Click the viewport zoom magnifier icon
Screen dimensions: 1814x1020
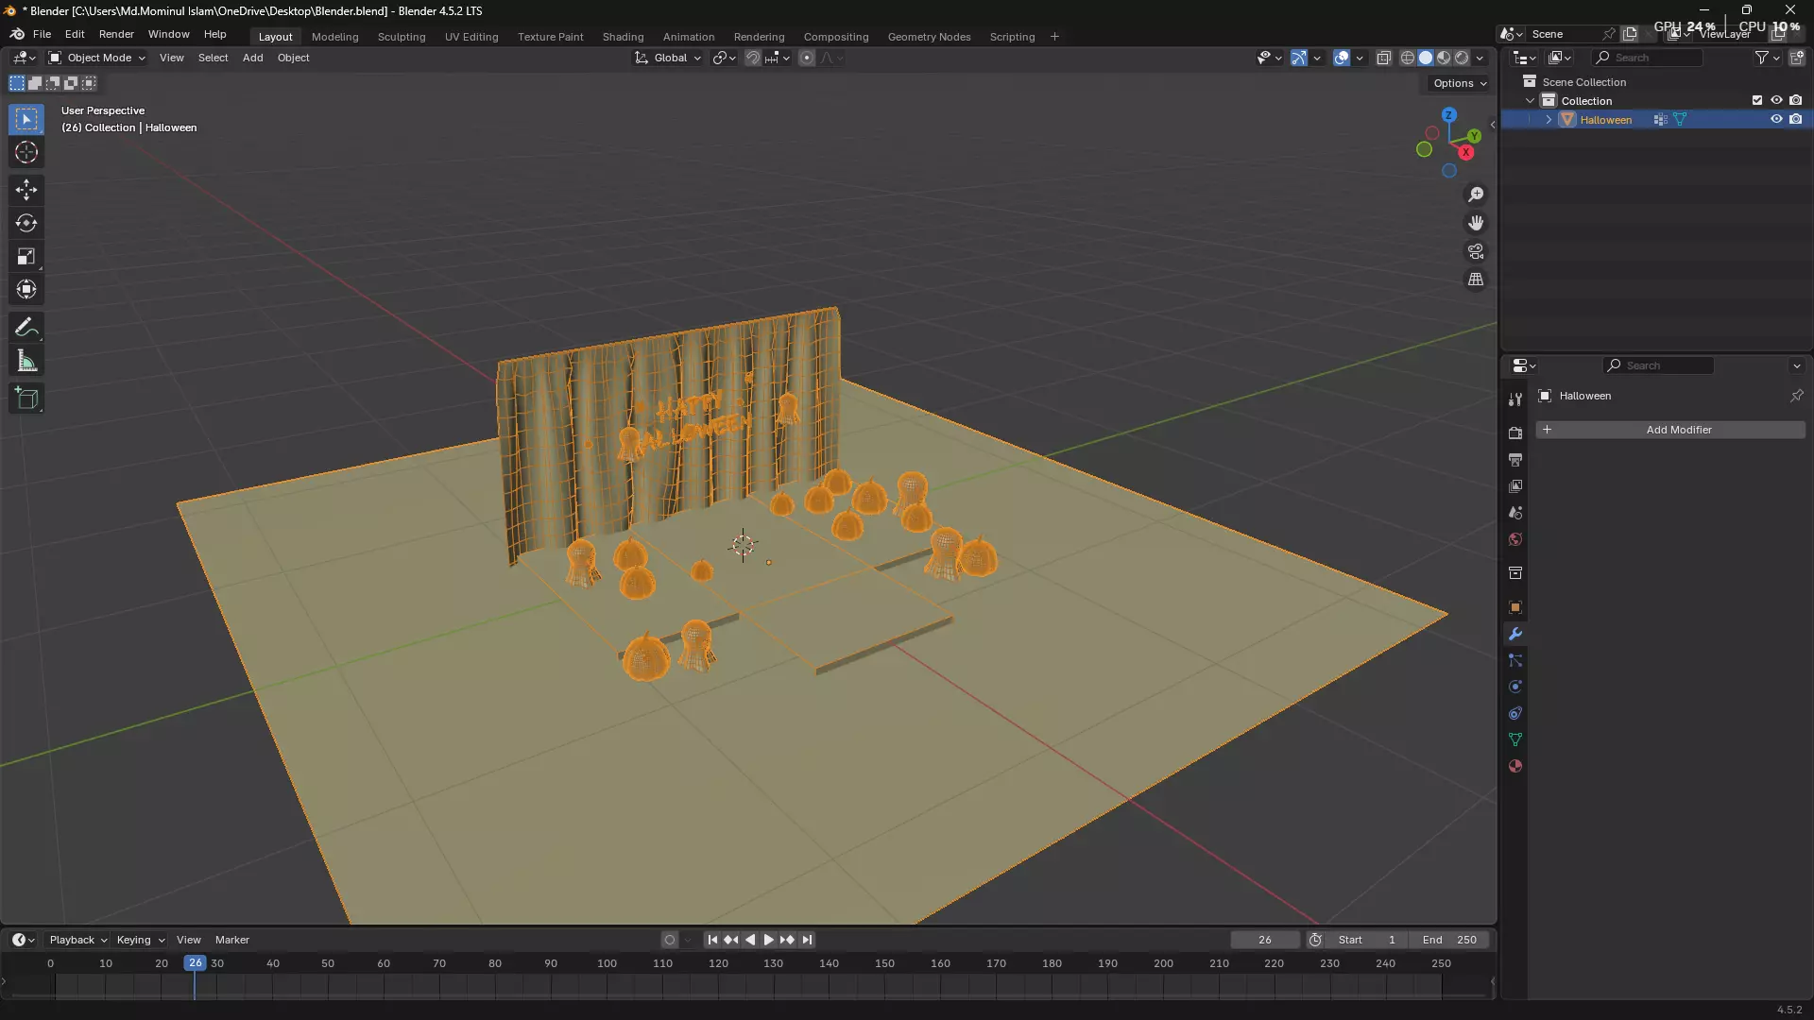(1476, 195)
